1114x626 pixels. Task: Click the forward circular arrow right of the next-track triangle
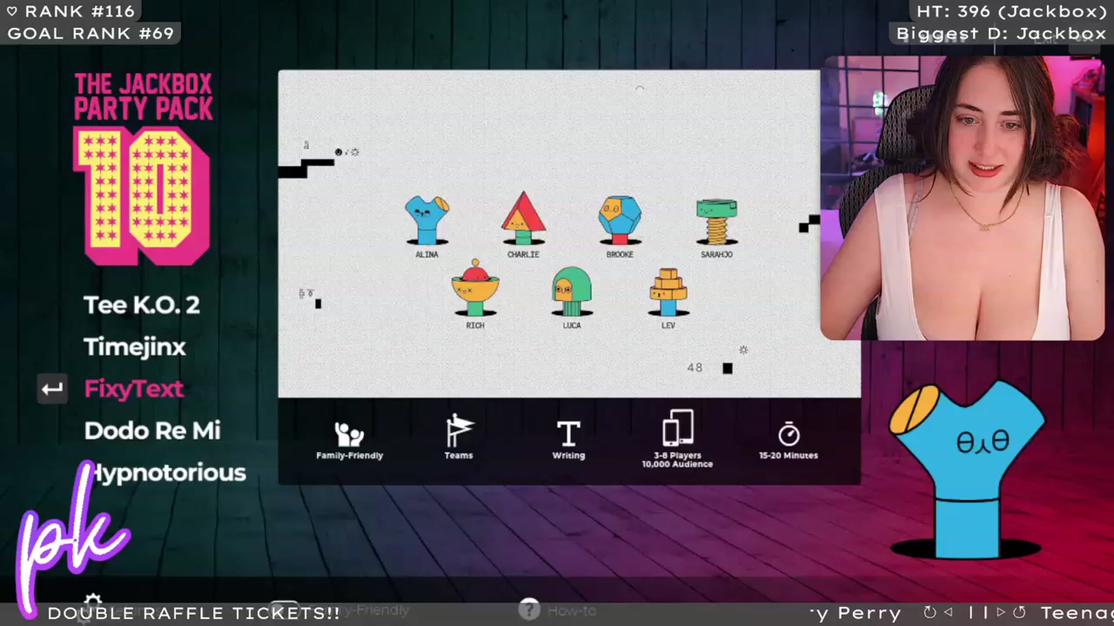[x=1019, y=612]
